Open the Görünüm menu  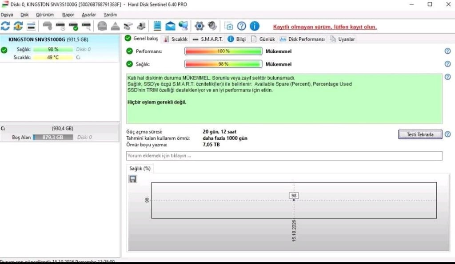[x=45, y=15]
